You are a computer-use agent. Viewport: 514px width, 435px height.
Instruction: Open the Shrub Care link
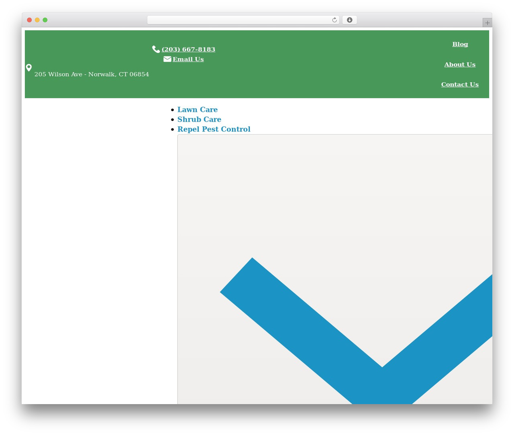[199, 119]
